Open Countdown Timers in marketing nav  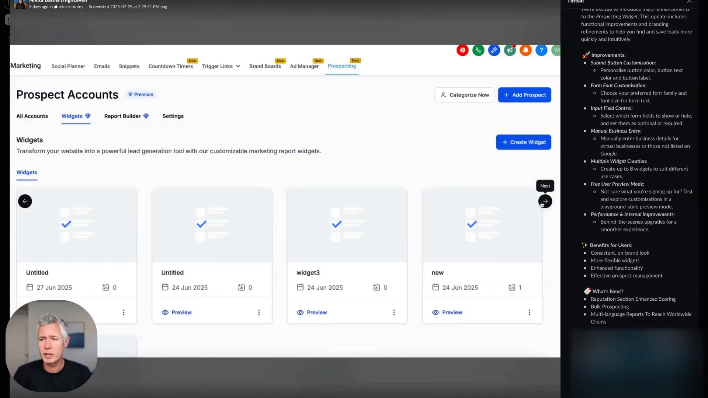click(x=171, y=66)
